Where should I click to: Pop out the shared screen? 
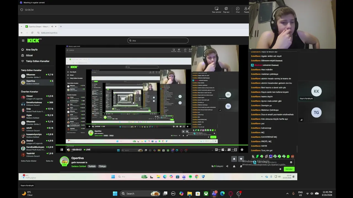tap(226, 10)
